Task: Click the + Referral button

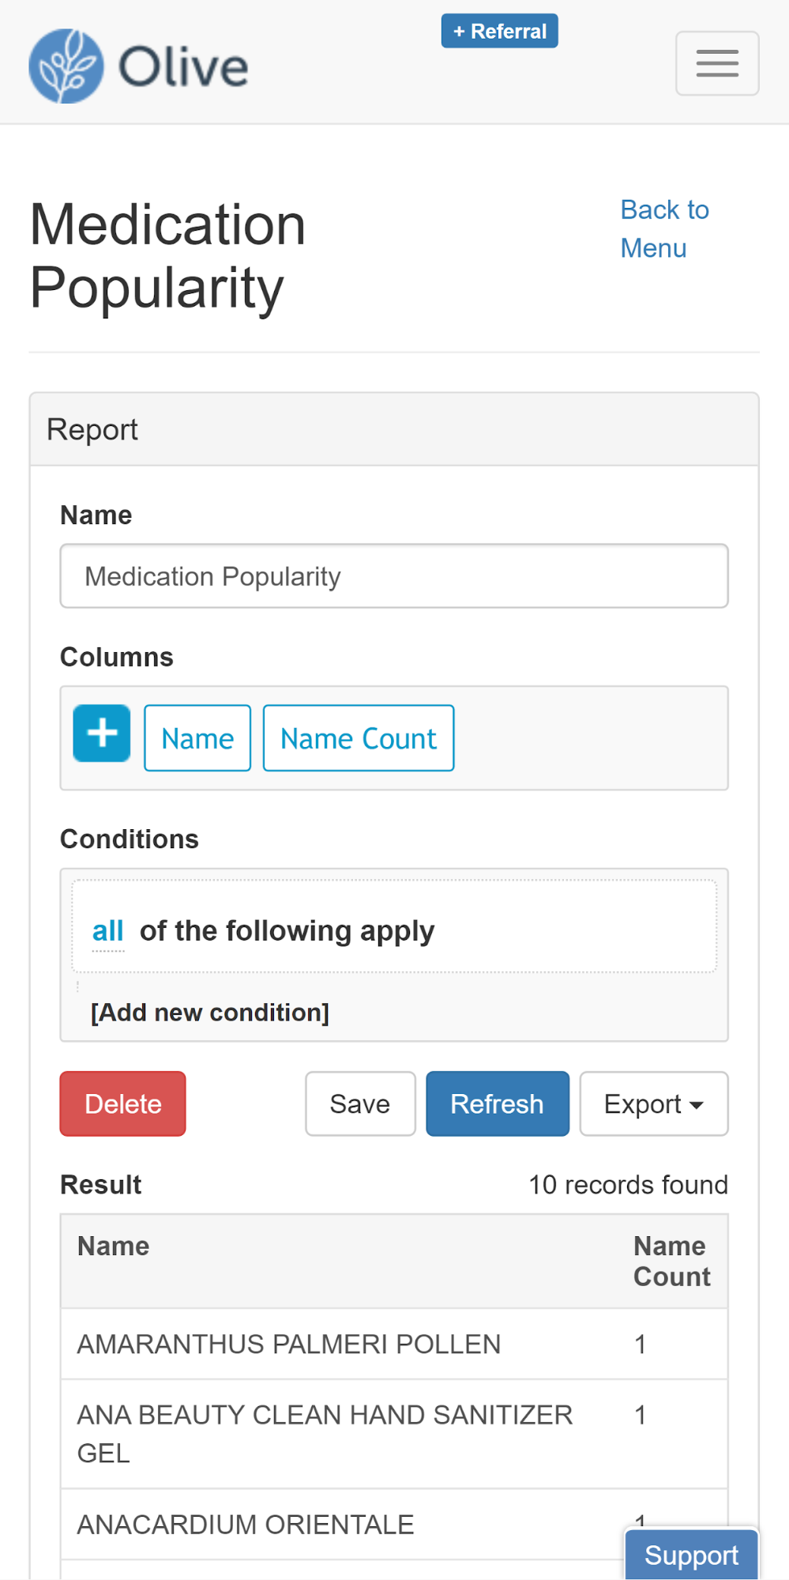Action: 499,31
